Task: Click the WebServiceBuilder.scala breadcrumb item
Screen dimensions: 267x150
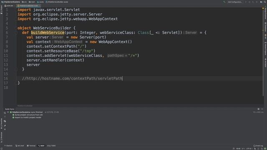Action: (57, 2)
